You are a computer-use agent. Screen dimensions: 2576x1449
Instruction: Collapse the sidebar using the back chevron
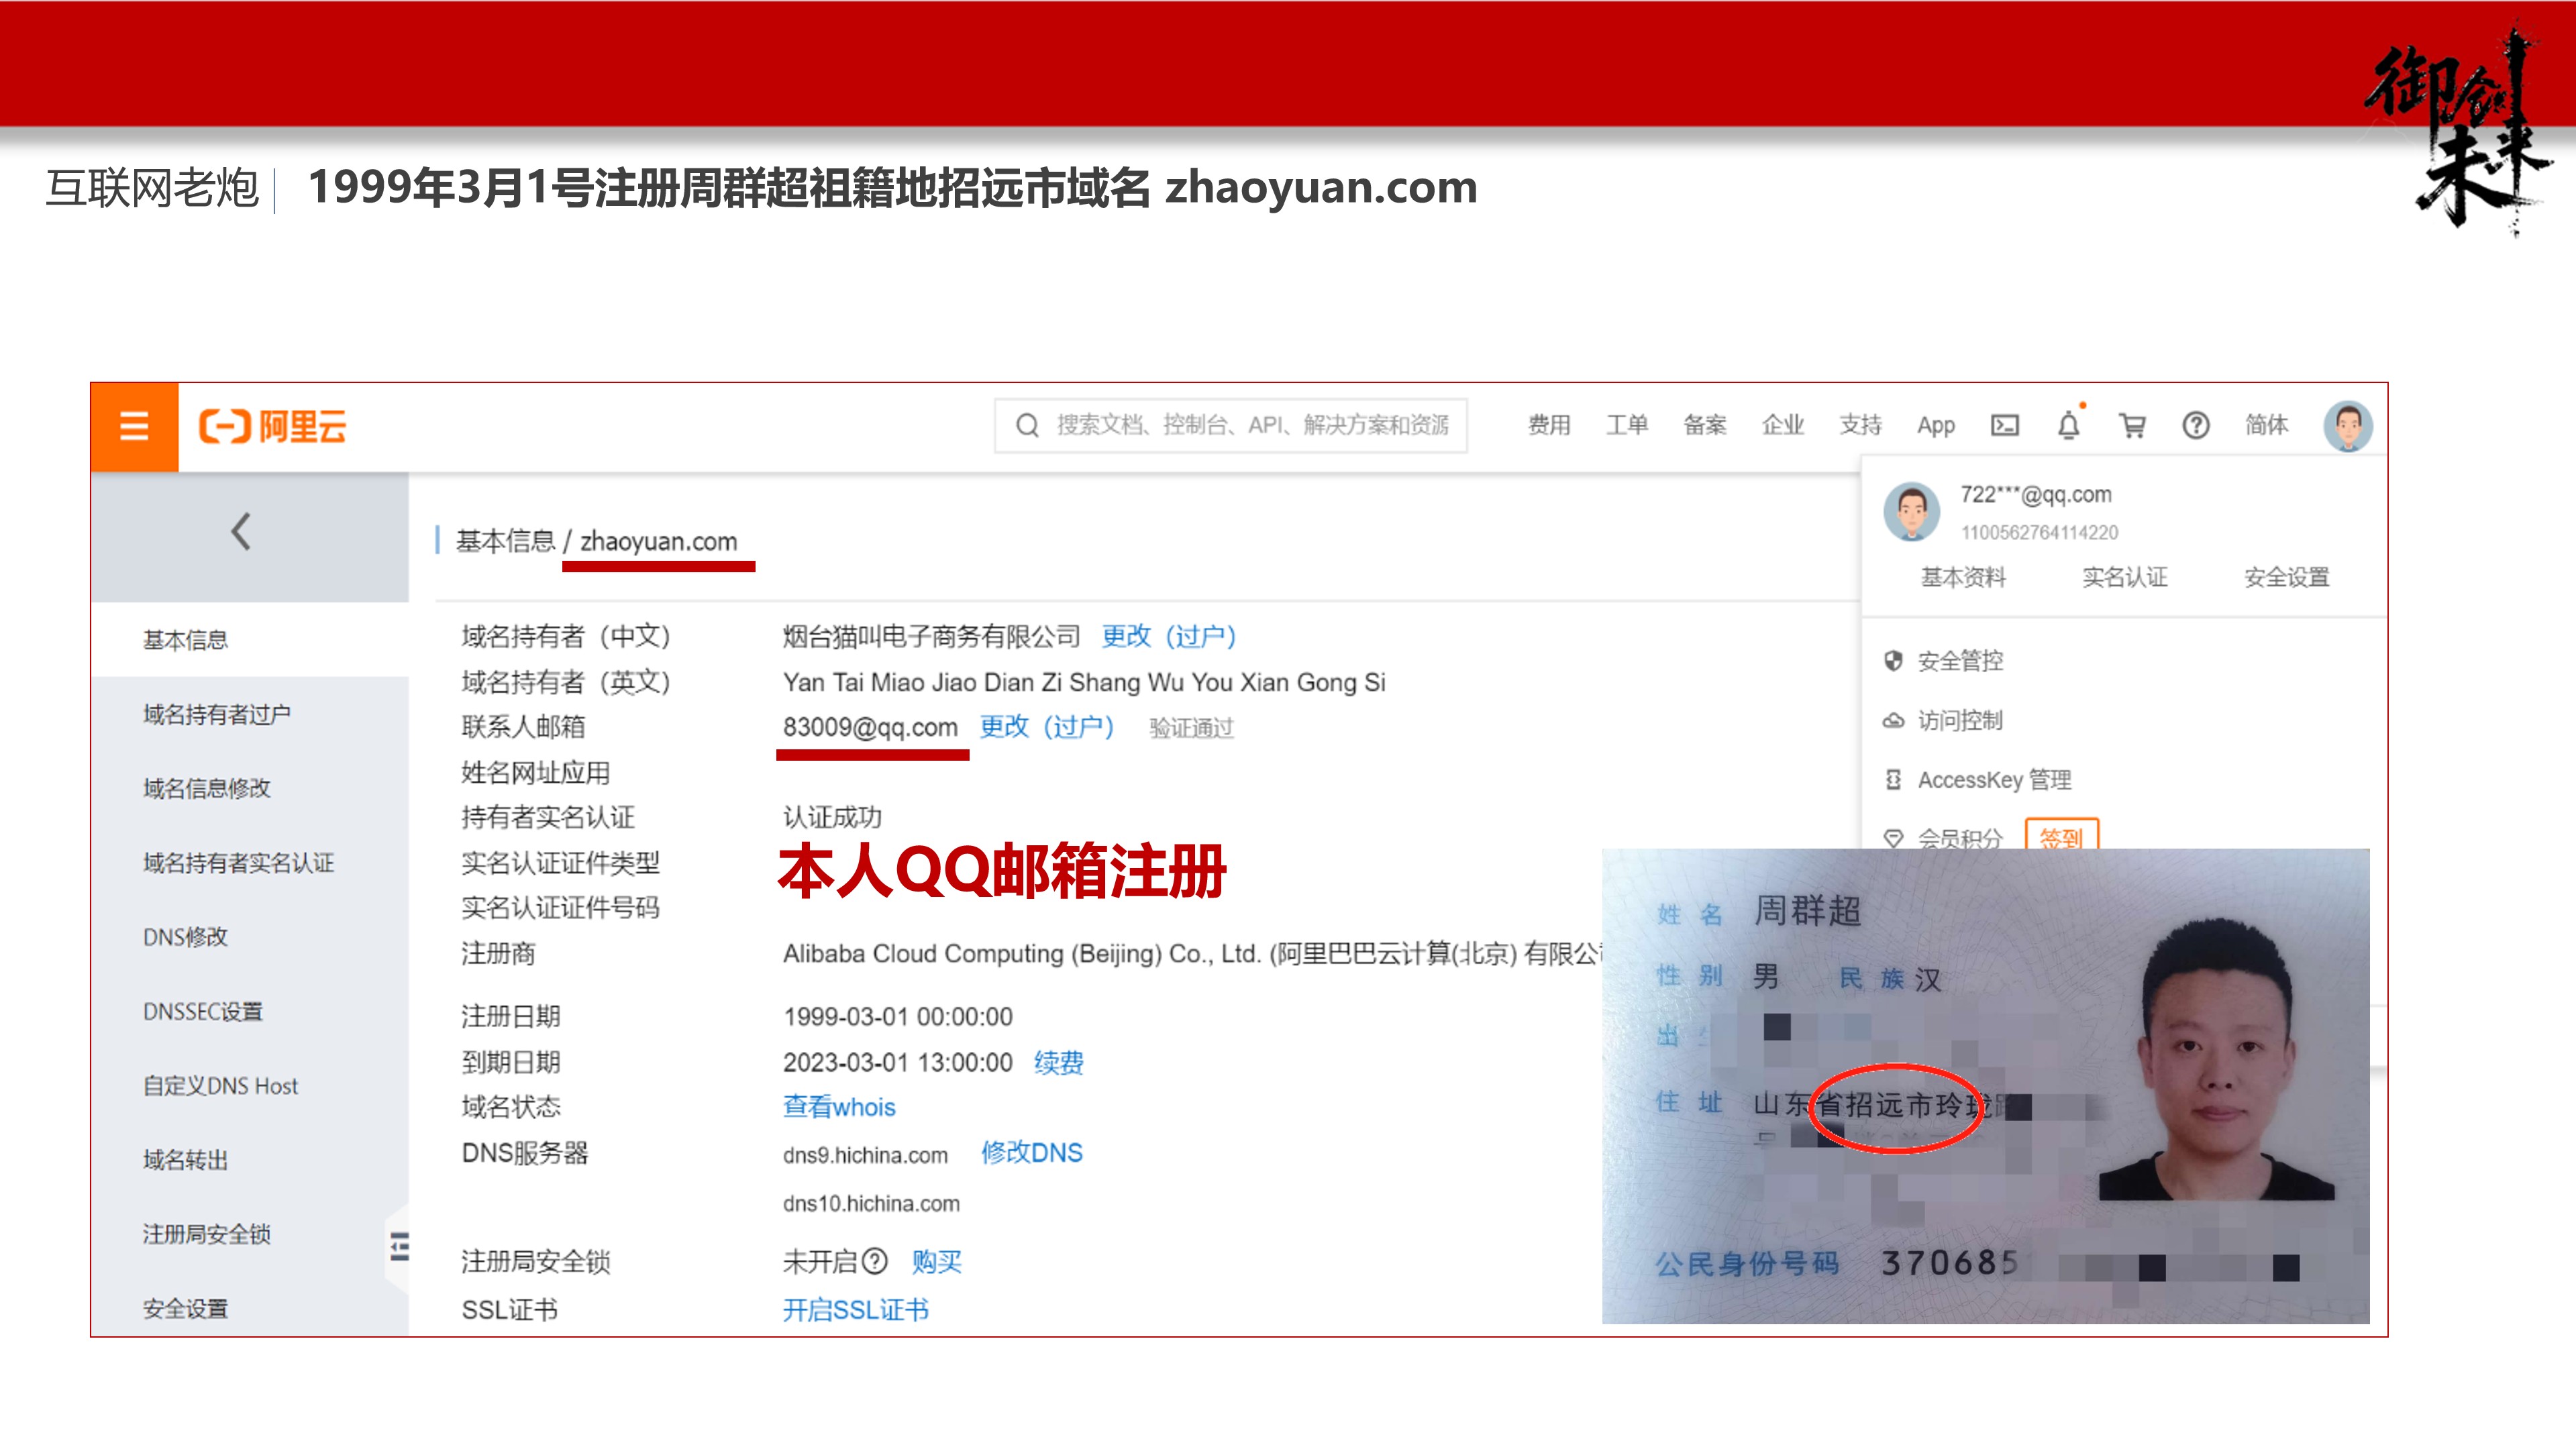coord(240,533)
